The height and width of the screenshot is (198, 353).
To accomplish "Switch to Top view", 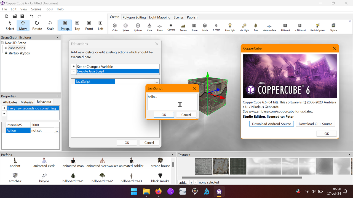I will pos(77,25).
